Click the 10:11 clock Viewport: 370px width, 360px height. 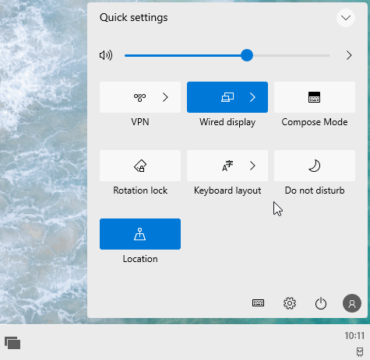pyautogui.click(x=354, y=336)
